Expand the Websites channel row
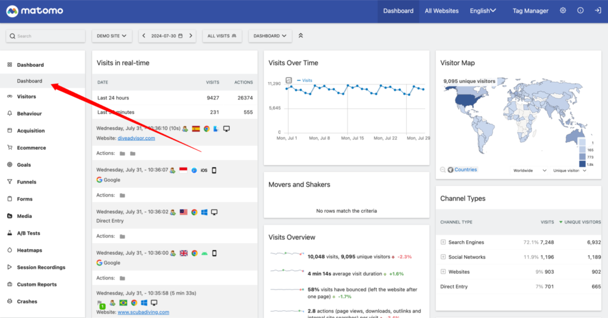Image resolution: width=608 pixels, height=318 pixels. tap(443, 272)
